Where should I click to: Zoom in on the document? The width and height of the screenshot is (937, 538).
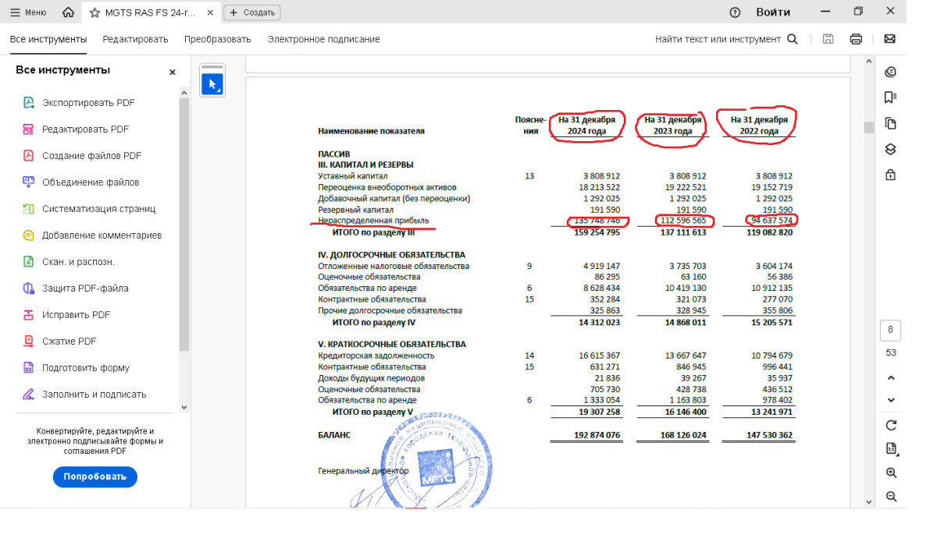[891, 473]
